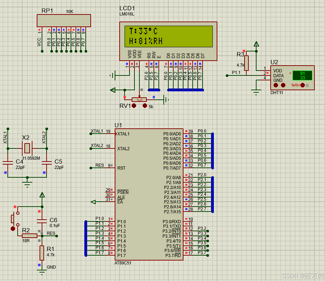325x281 pixels.
Task: Click the 0.1uF value of C6
Action: [55, 226]
